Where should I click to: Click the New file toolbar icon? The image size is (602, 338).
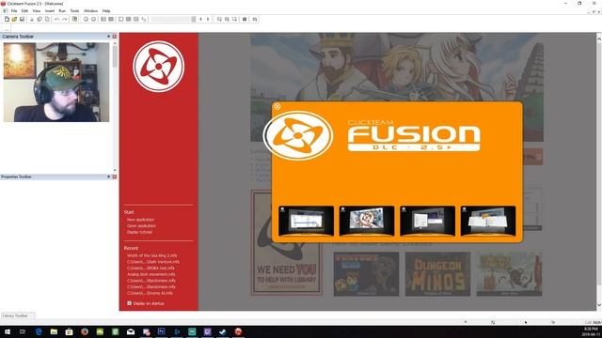[7, 19]
